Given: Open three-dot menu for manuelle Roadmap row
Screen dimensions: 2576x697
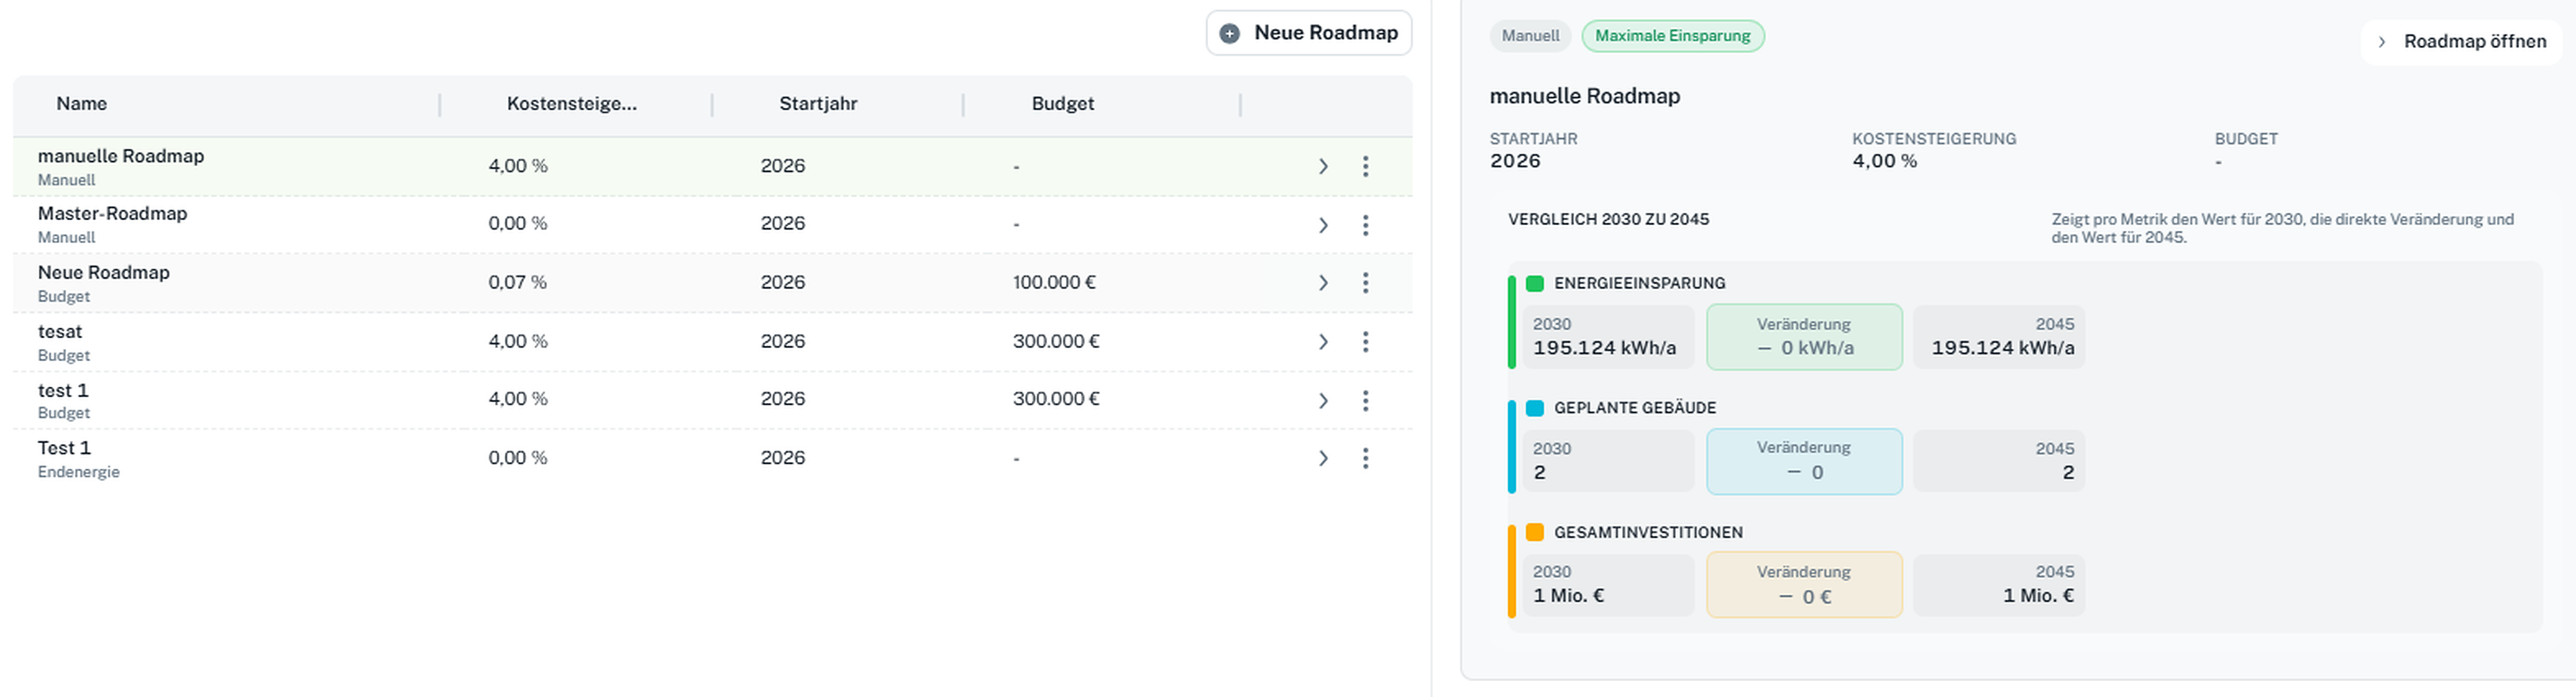Looking at the screenshot, I should pyautogui.click(x=1365, y=166).
